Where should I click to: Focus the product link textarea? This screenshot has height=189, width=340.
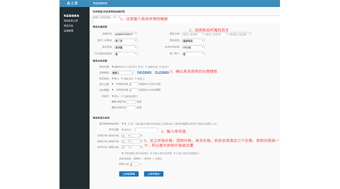click(x=186, y=19)
